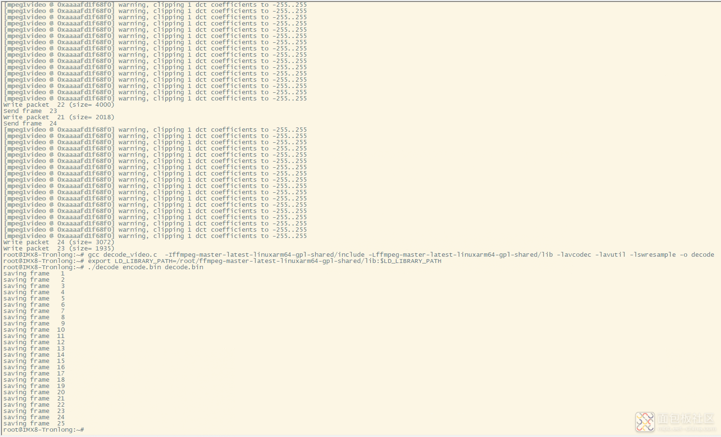Select the 'saving frame 11' line
The image size is (721, 437).
tap(34, 336)
